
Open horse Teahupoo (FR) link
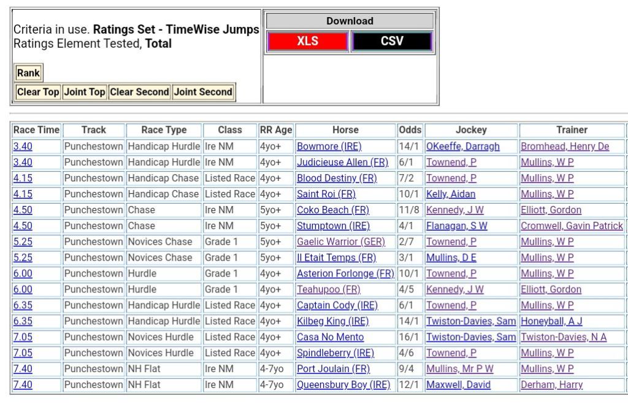click(328, 290)
